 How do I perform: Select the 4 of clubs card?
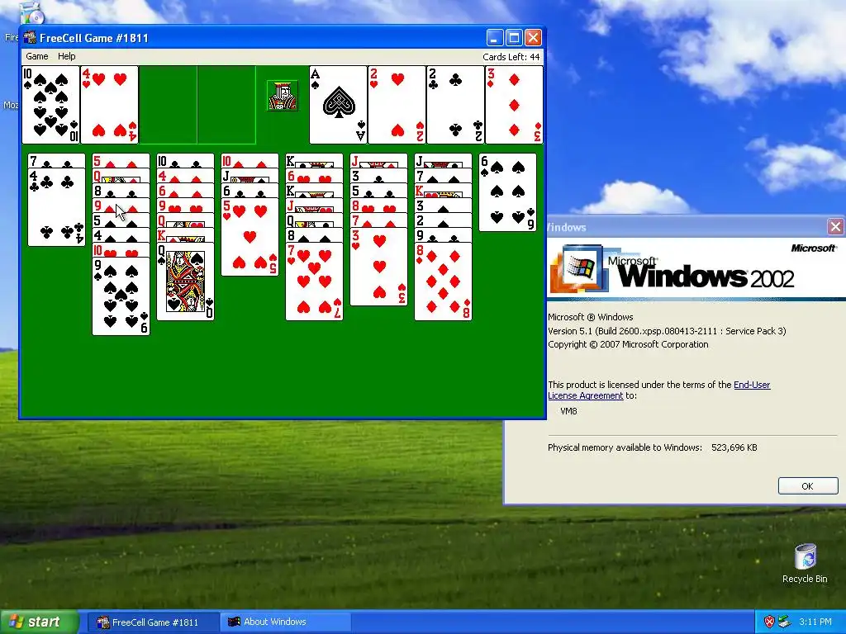pyautogui.click(x=56, y=207)
